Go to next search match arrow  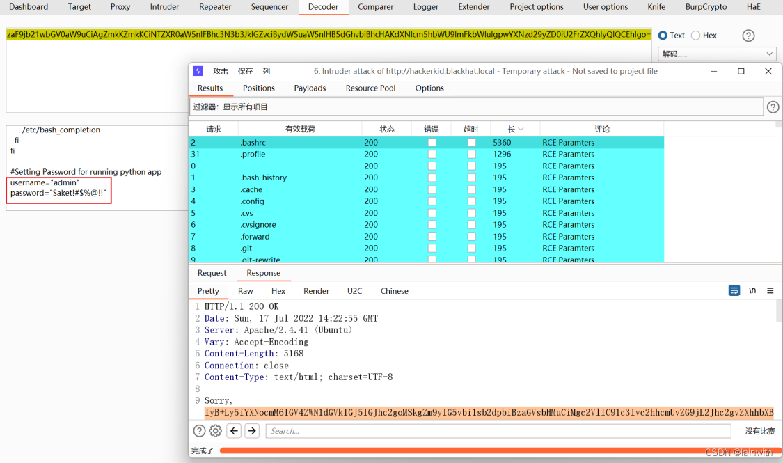[252, 430]
